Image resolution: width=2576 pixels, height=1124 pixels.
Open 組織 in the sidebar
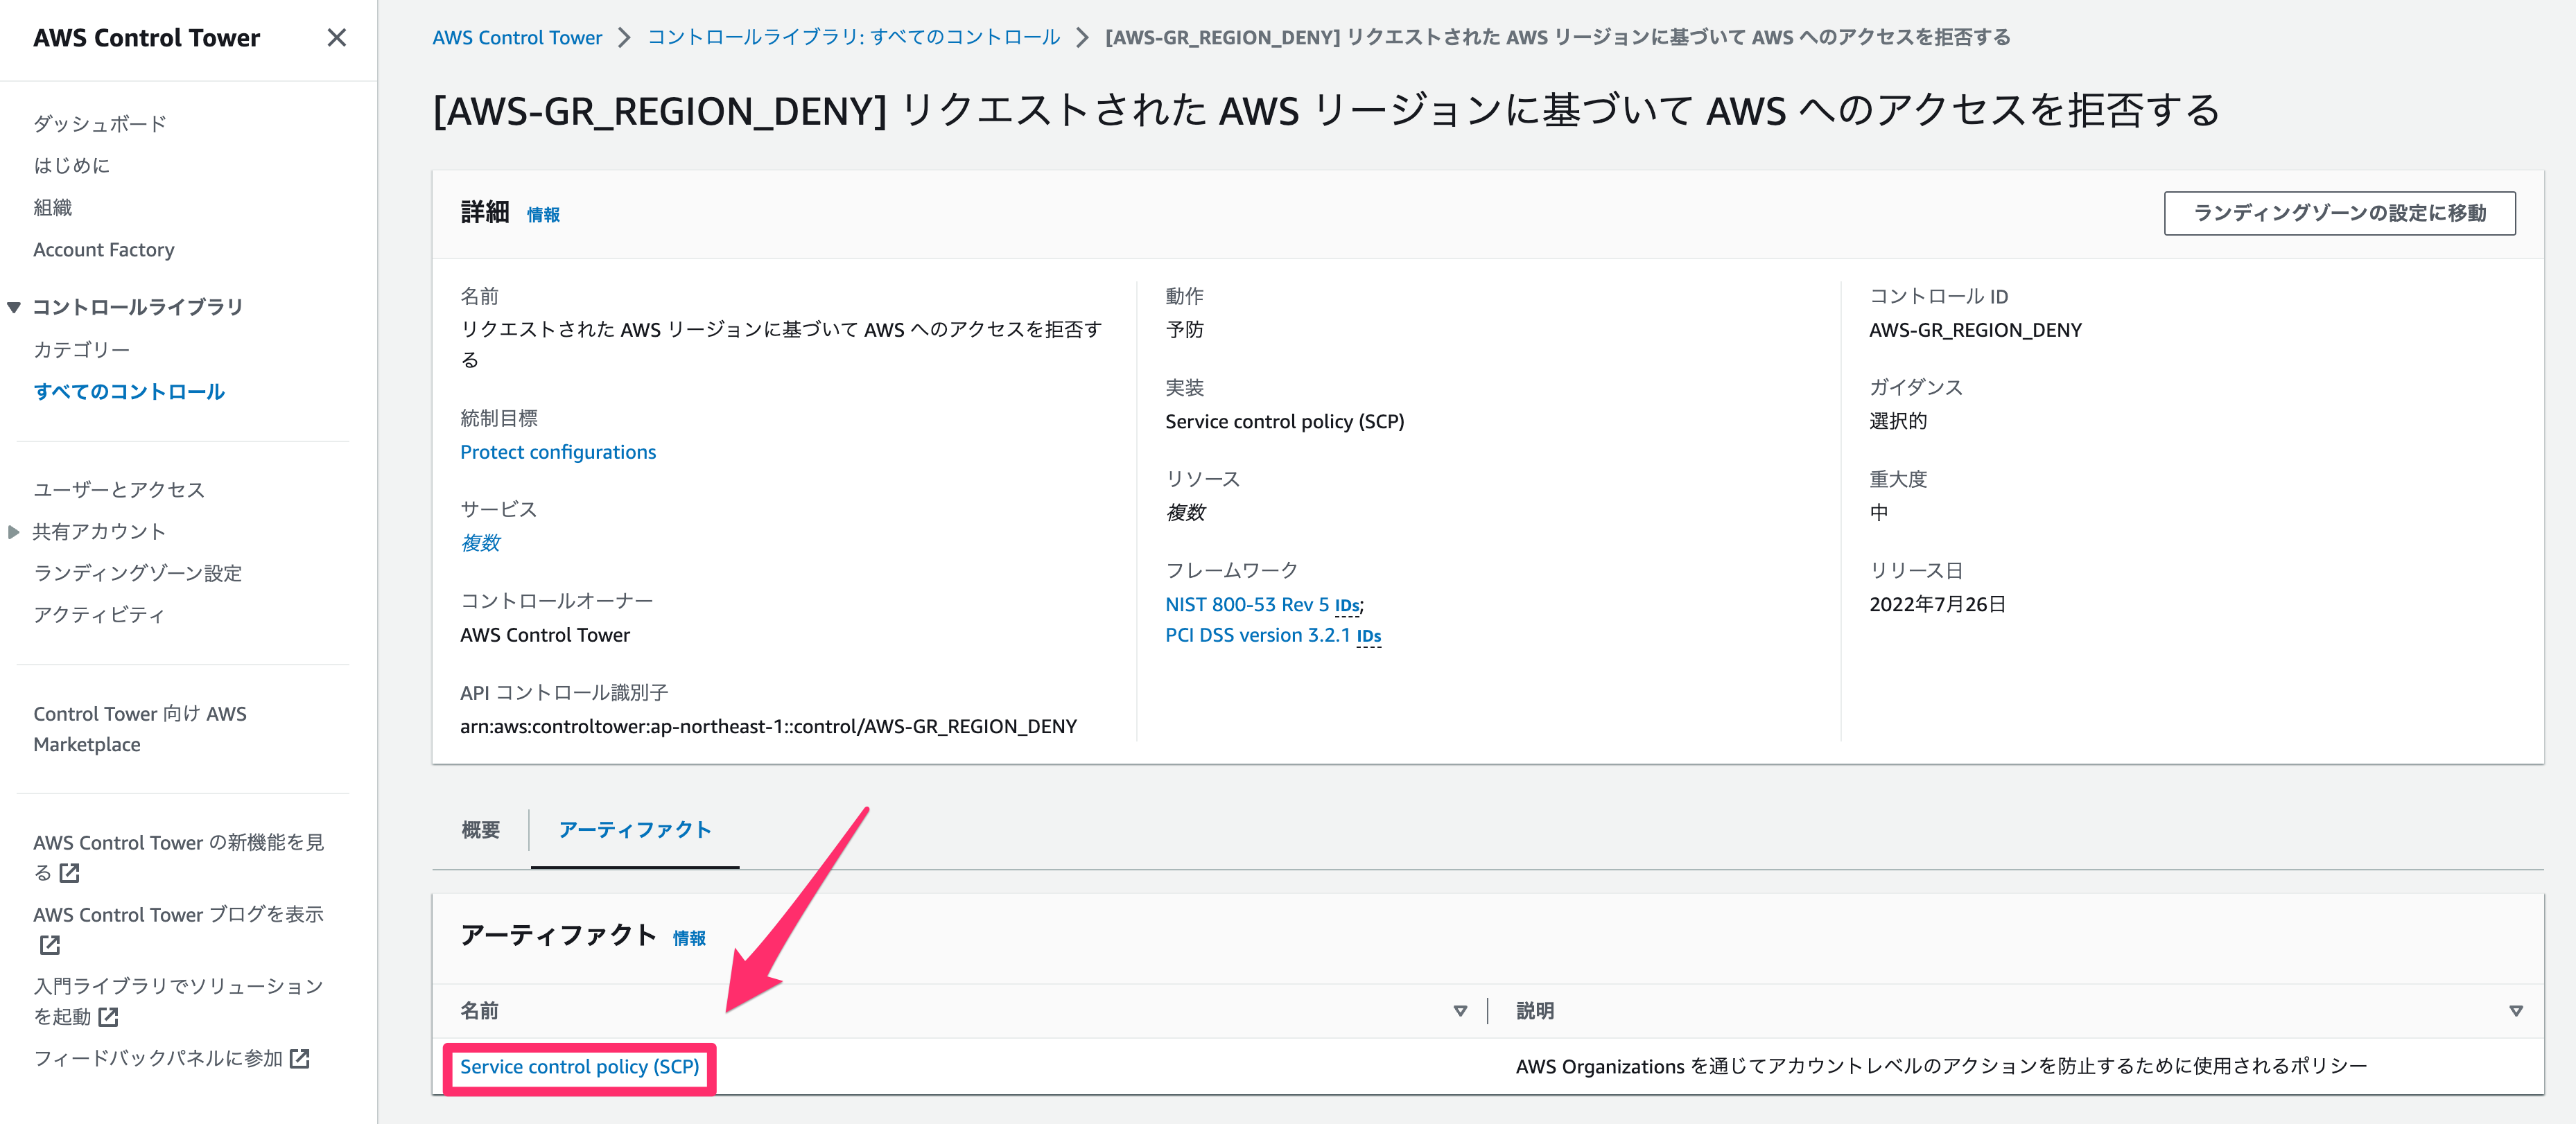click(x=52, y=208)
